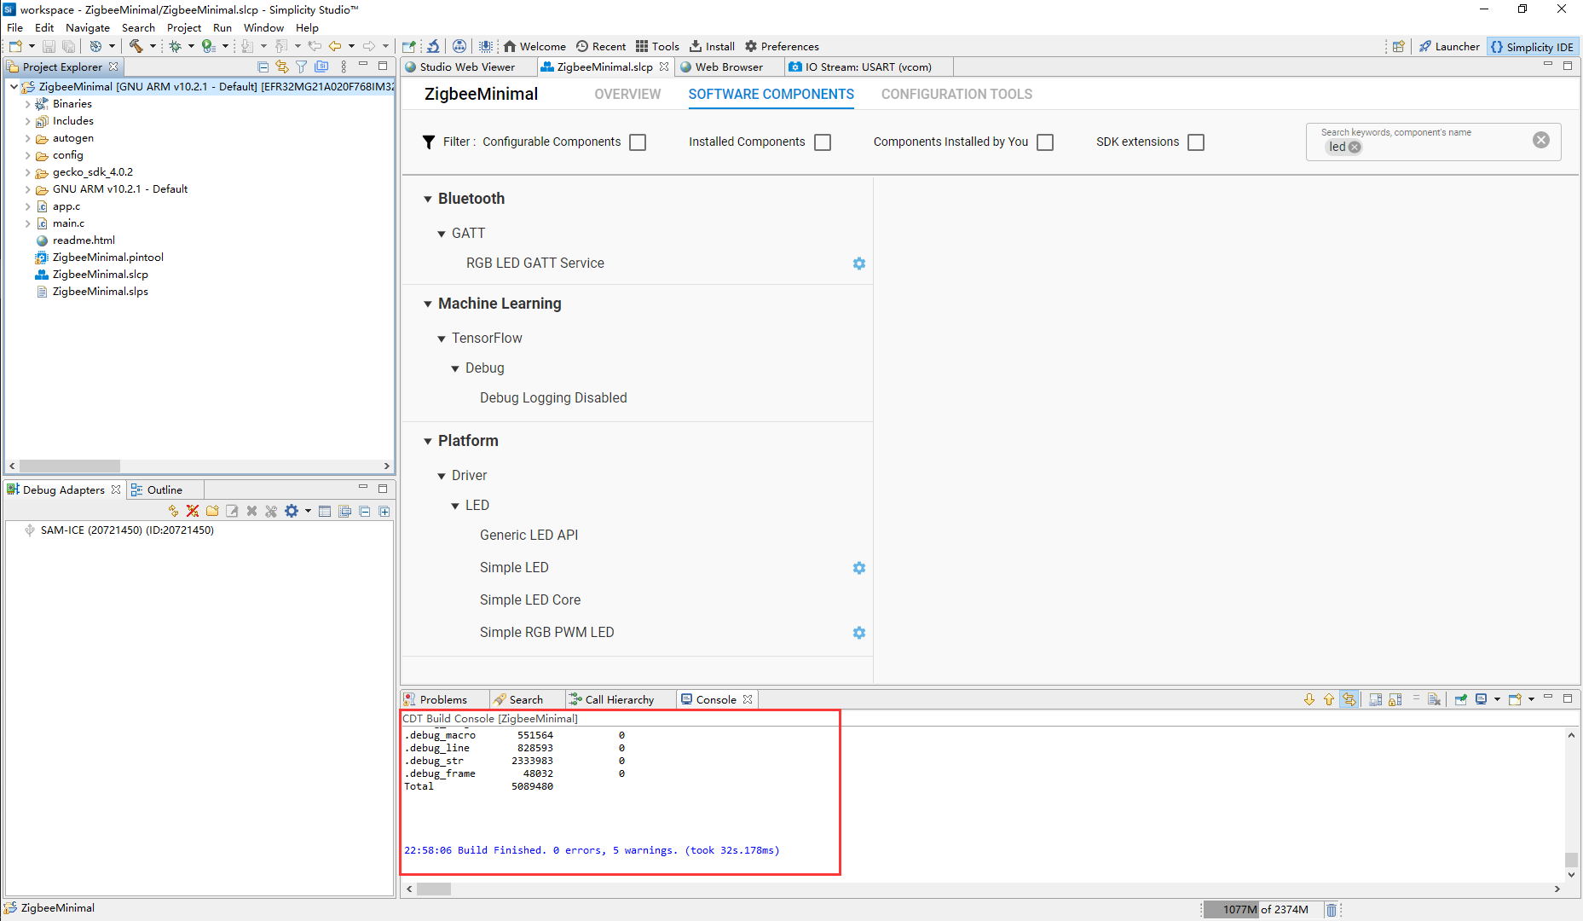
Task: Open Simple RGB PWM LED settings gear
Action: tap(858, 633)
